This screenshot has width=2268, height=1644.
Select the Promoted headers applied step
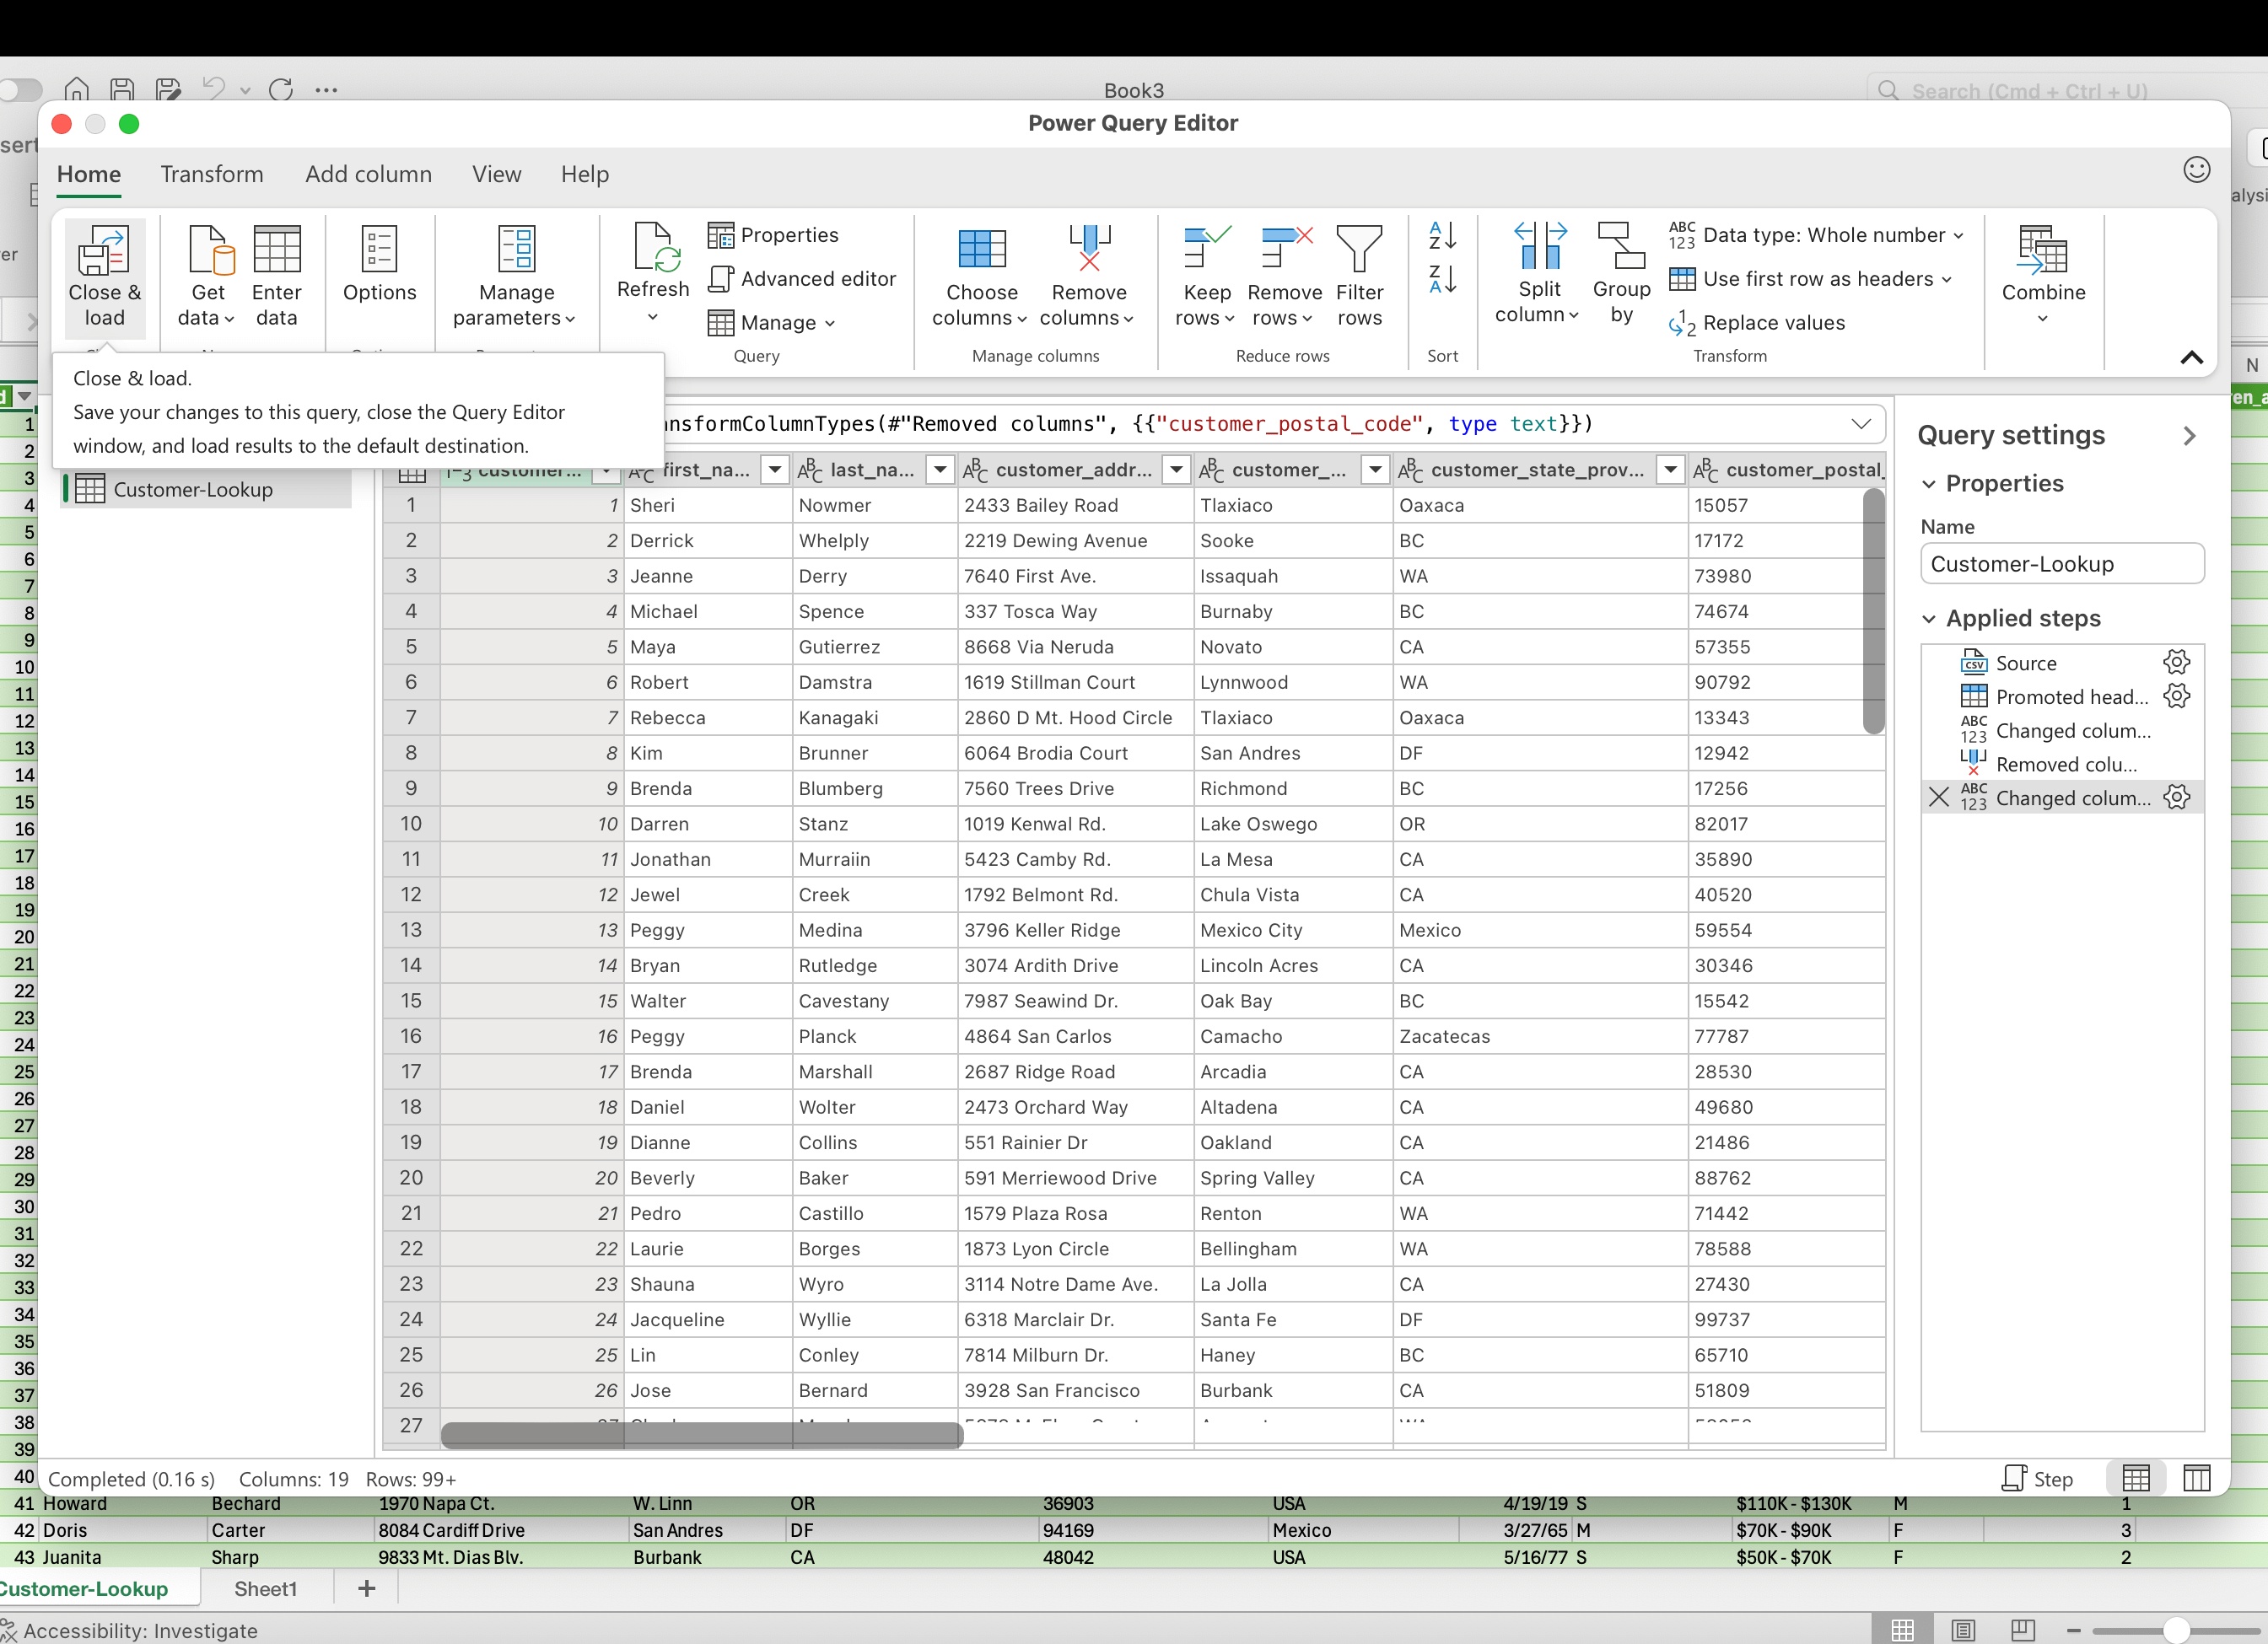[x=2070, y=696]
